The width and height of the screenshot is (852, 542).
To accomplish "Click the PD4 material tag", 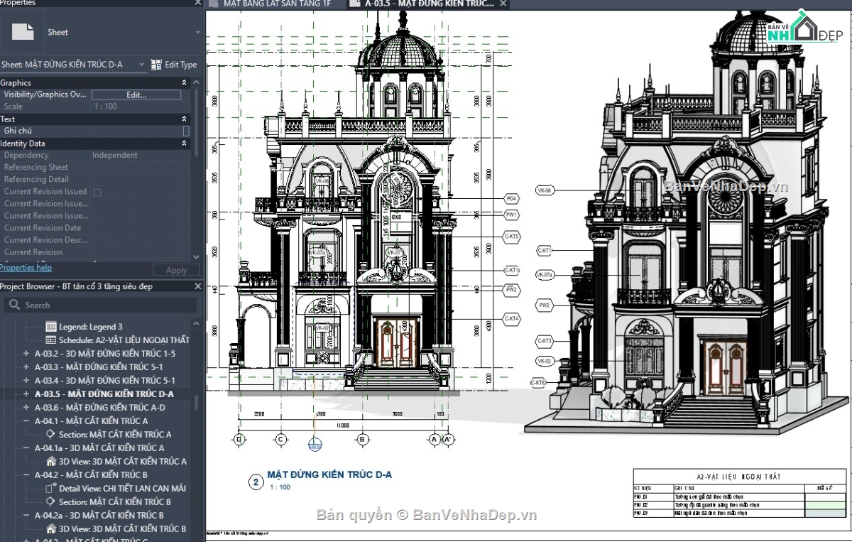I will point(511,198).
